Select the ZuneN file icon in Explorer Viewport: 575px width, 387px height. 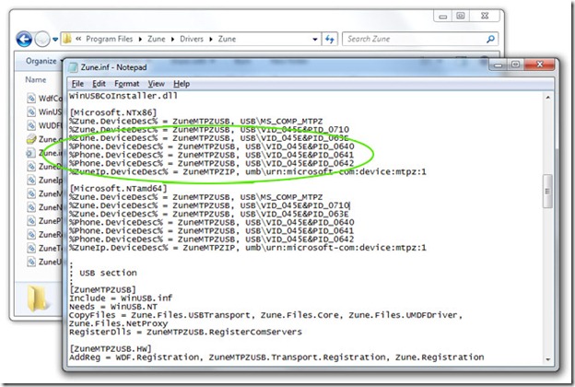[31, 207]
